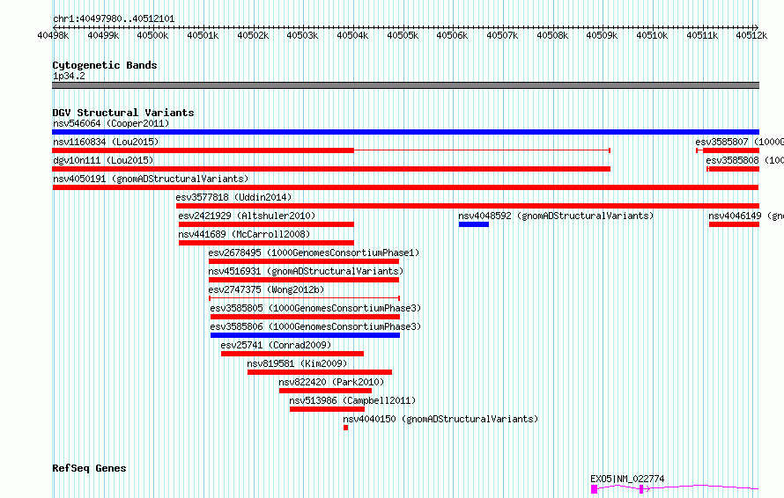Screen dimensions: 784x498
Task: Click the 40500k ruler position
Action: 152,35
